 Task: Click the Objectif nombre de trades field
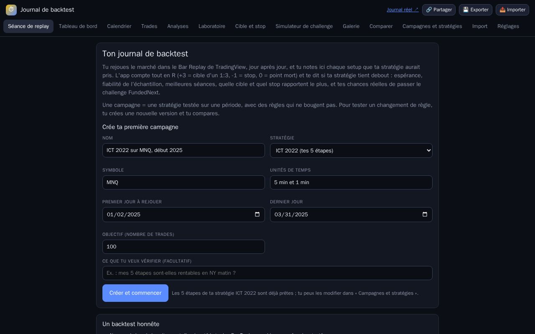pos(183,247)
